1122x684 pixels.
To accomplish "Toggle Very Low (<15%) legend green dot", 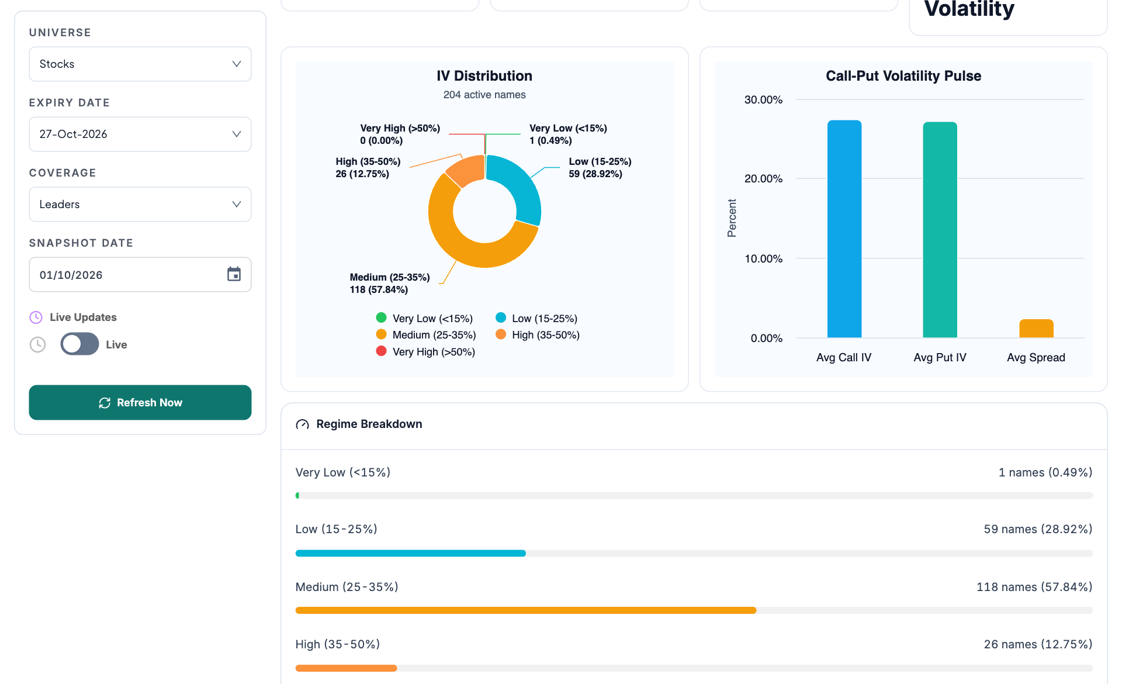I will (381, 317).
